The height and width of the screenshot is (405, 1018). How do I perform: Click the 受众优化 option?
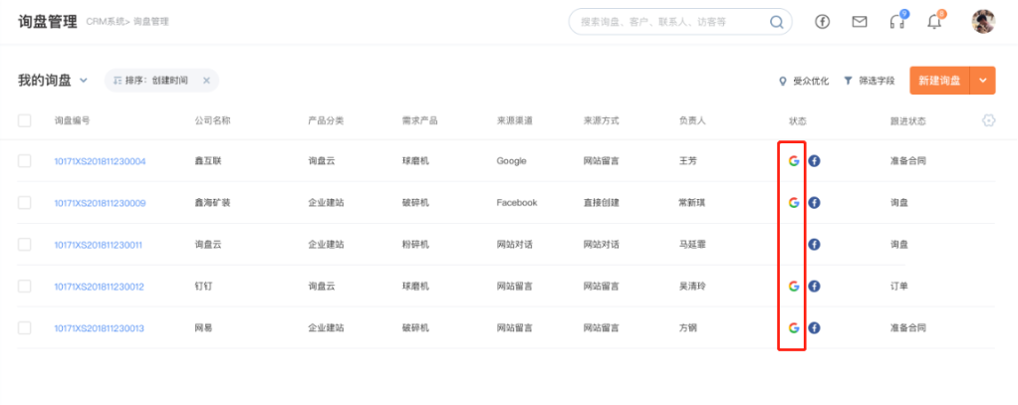click(804, 81)
